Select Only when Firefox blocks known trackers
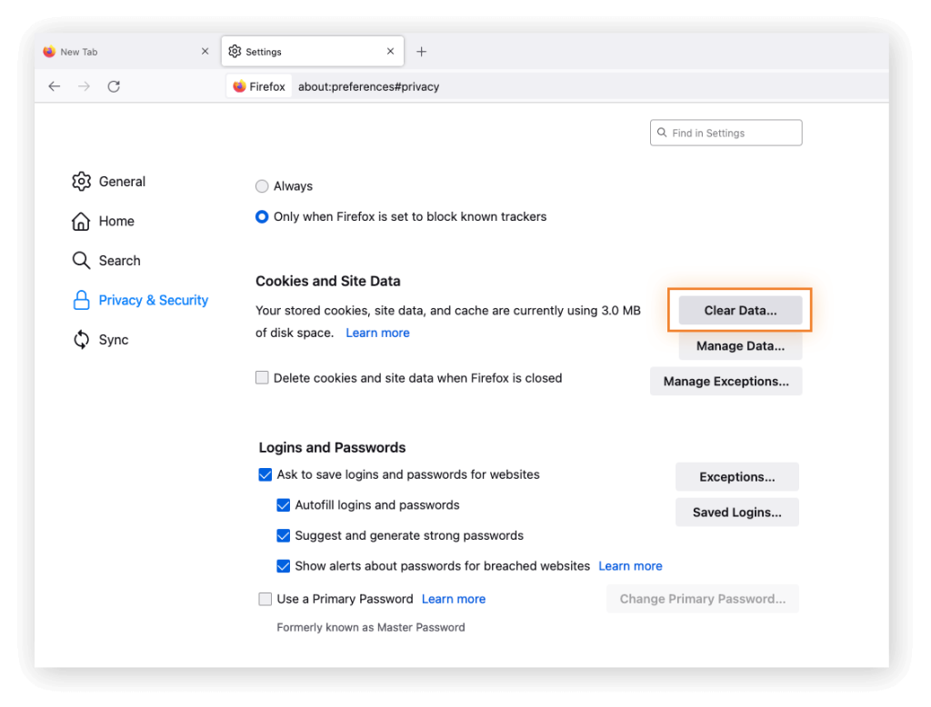 (262, 216)
